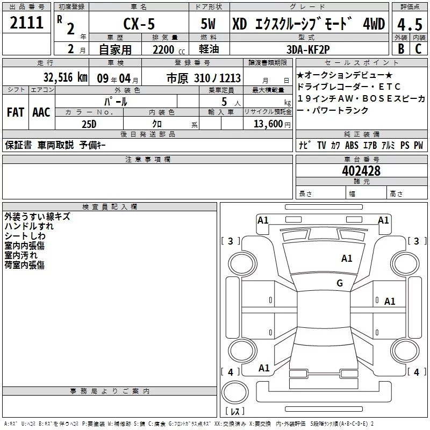Screen dimensions: 430x430
Task: Click inspector note 室内汚れ
Action: pyautogui.click(x=21, y=255)
